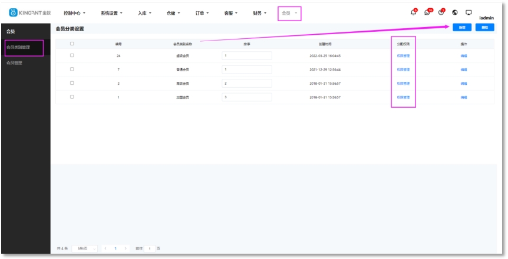Screen dimensions: 508x259
Task: Go to next page arrow in pagination
Action: point(126,249)
